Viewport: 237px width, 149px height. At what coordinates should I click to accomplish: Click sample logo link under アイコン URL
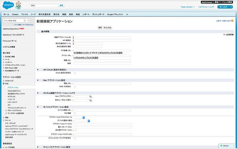[x=86, y=58]
